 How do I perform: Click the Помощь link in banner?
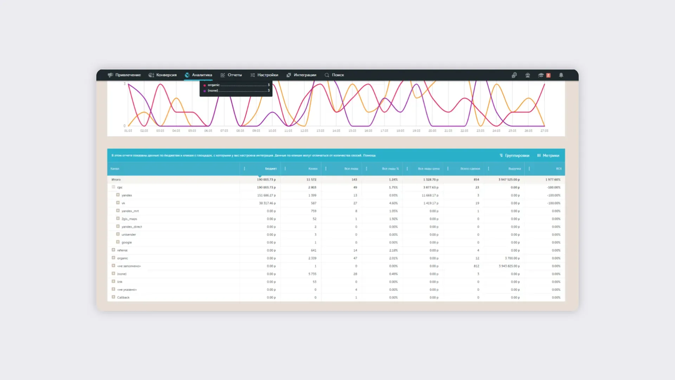pyautogui.click(x=369, y=156)
